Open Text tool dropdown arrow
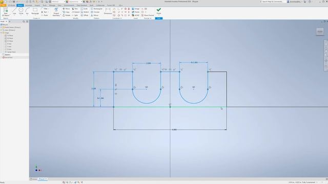This screenshot has width=328, height=184. coord(48,12)
